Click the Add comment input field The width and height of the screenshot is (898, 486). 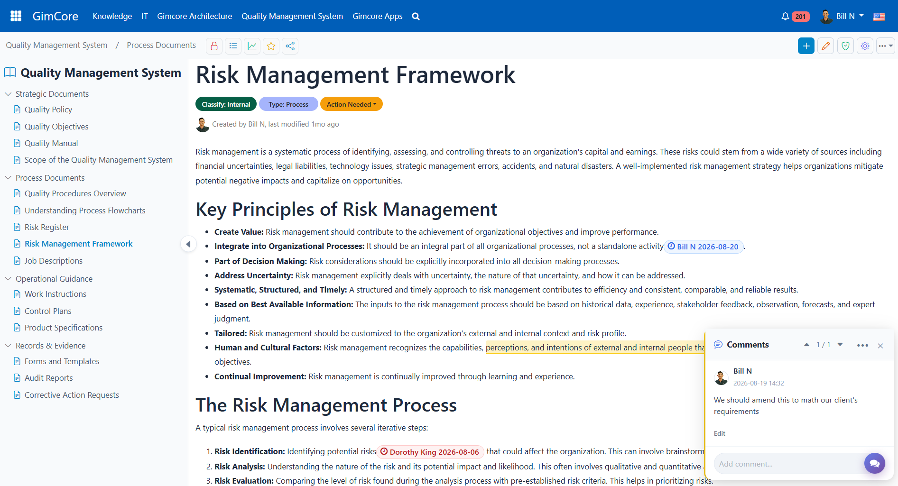tap(789, 464)
